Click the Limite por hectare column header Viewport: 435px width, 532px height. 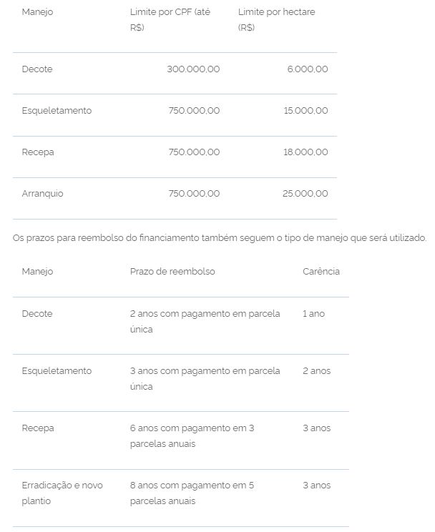point(276,19)
